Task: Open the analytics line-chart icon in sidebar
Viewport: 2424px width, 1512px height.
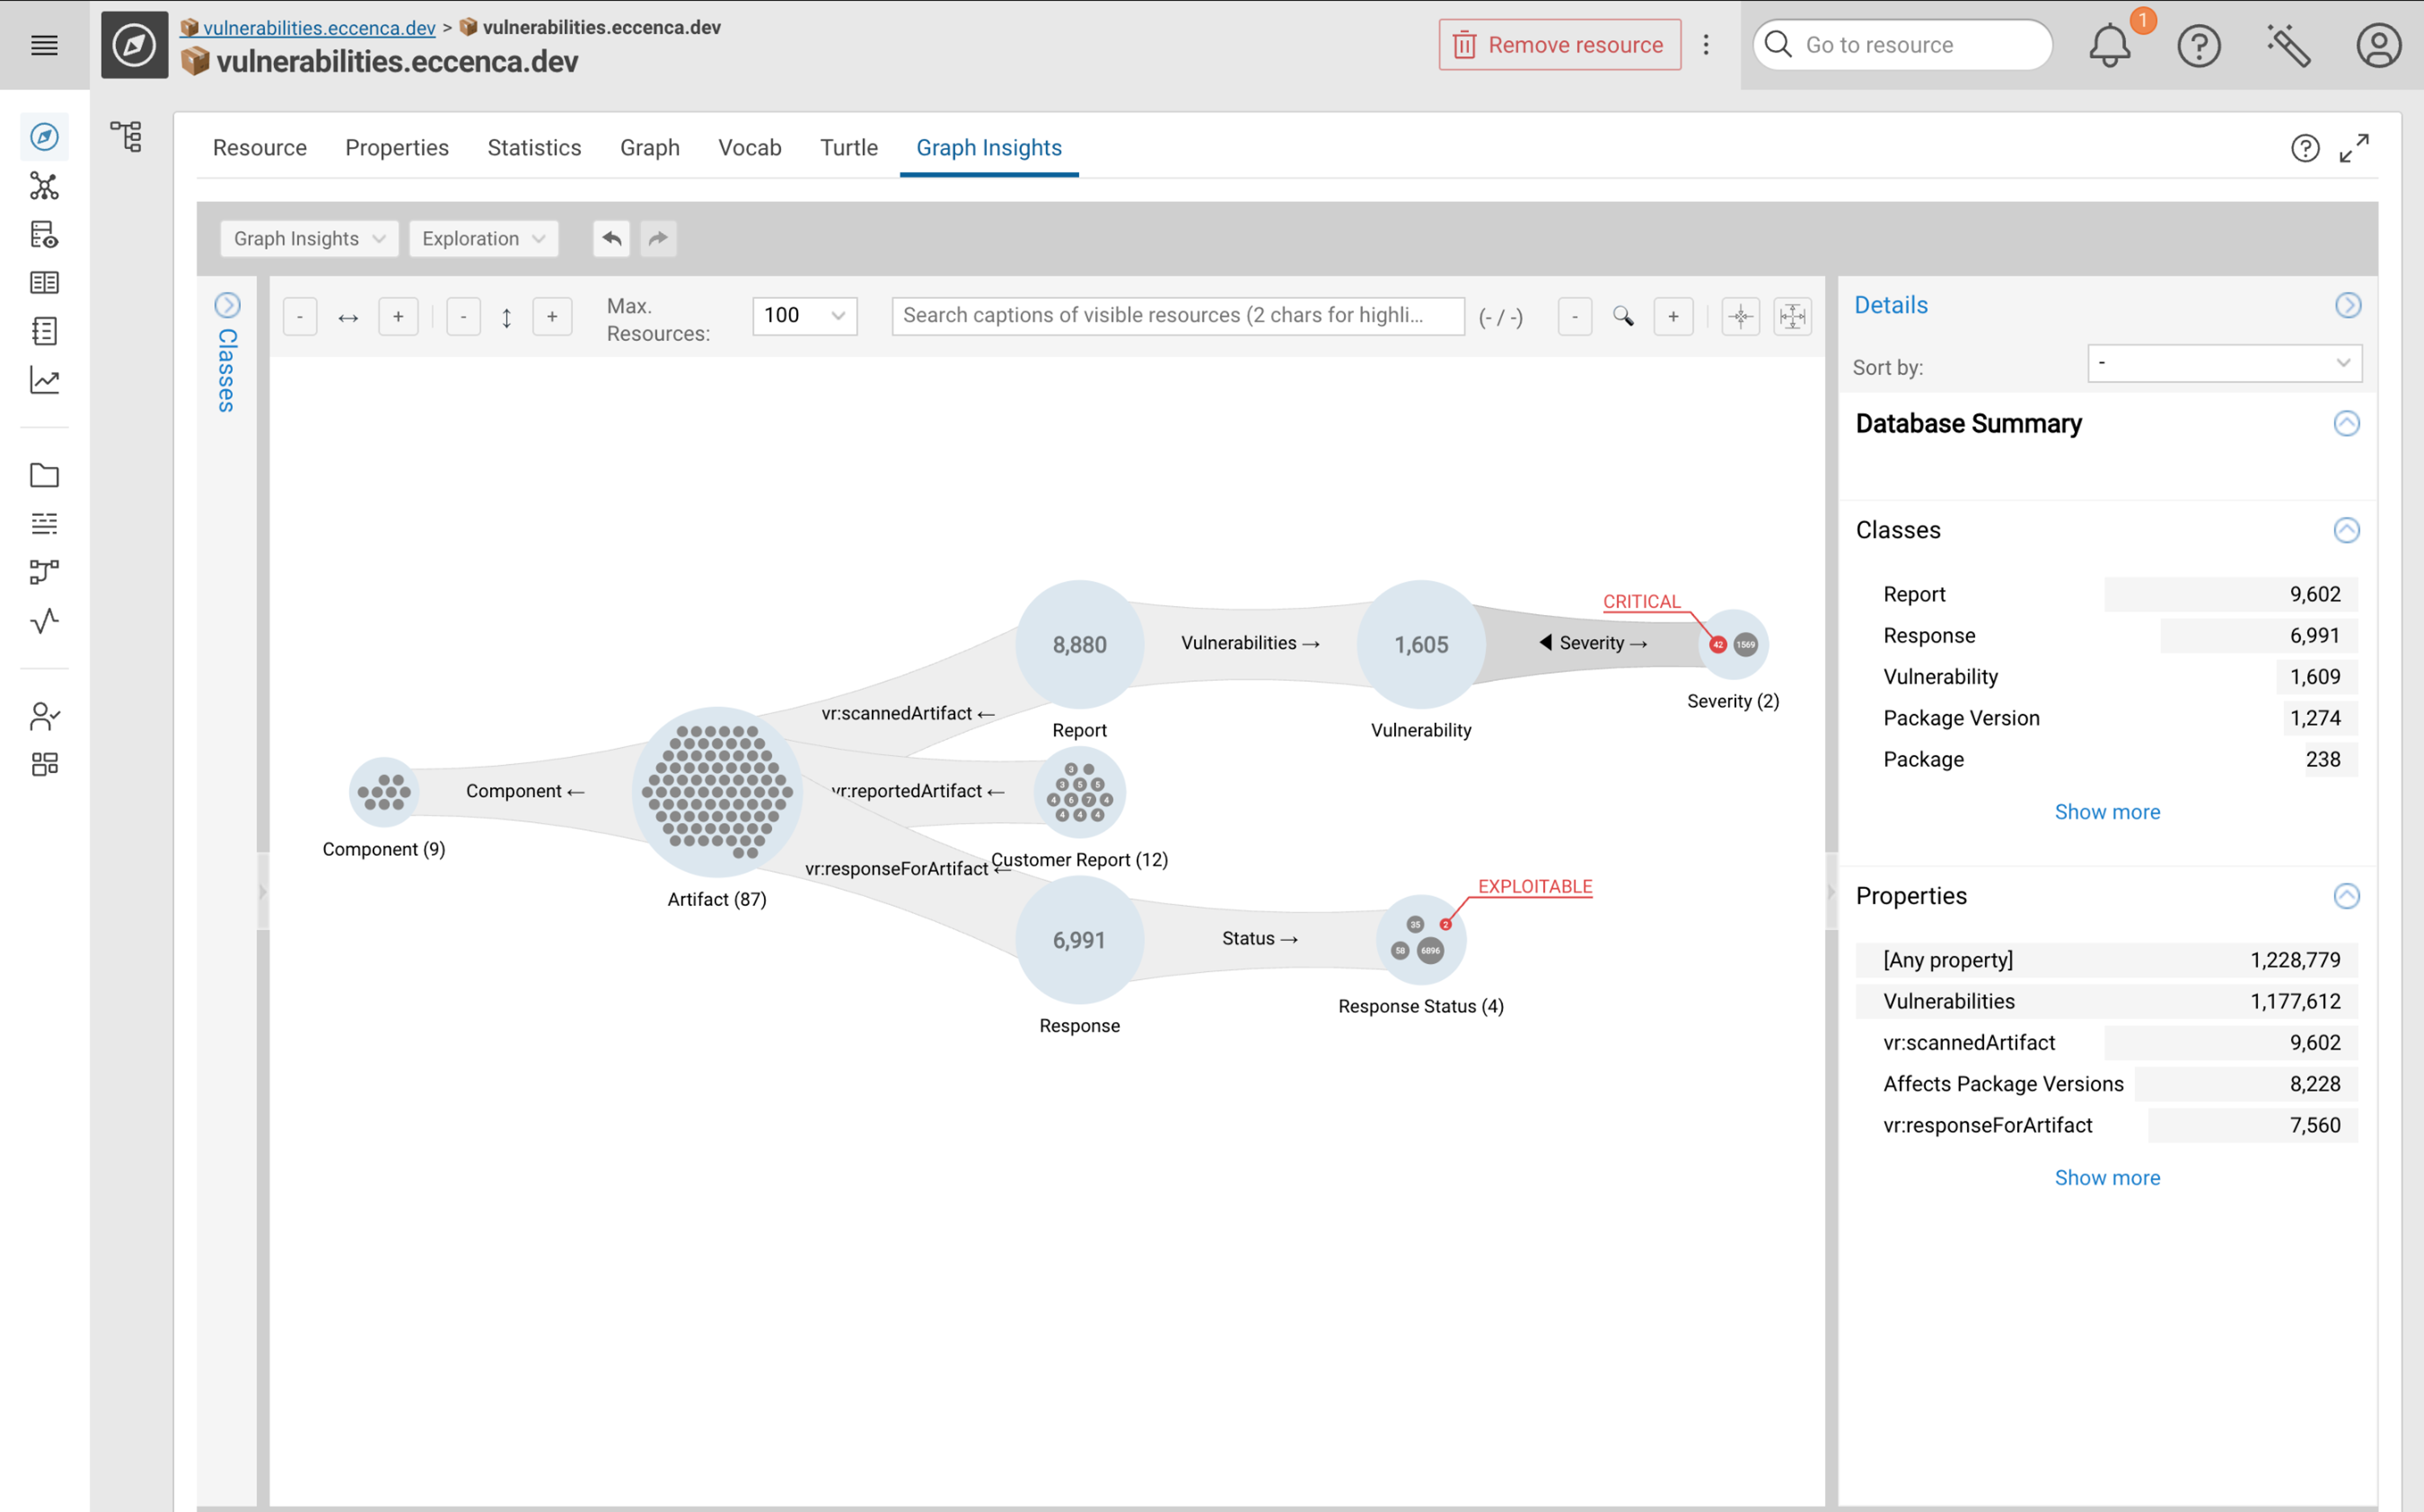Action: point(44,380)
